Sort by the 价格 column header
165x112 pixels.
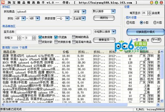coord(68,52)
